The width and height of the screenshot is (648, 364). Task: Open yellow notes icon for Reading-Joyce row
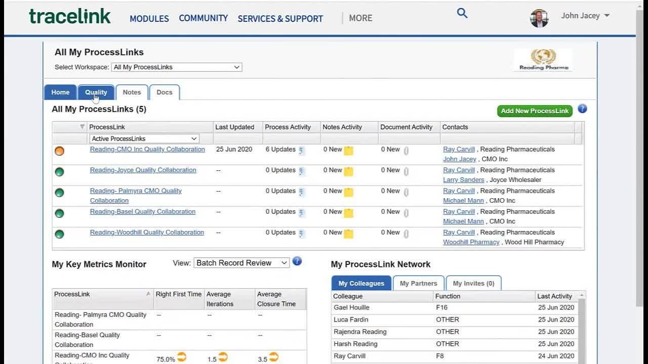point(348,171)
